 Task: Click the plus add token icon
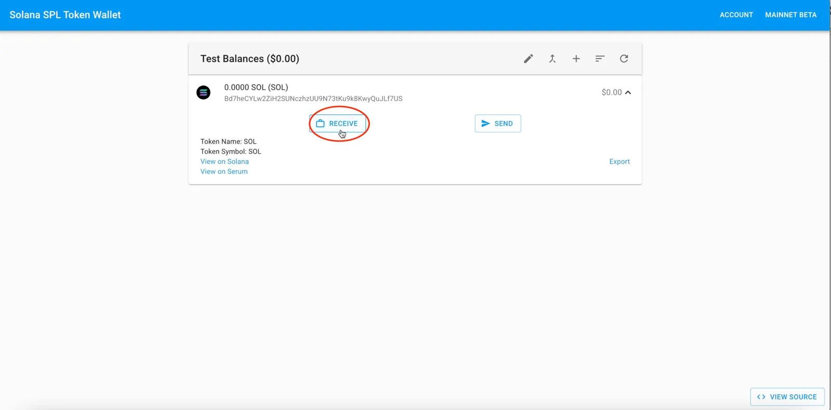[x=576, y=59]
